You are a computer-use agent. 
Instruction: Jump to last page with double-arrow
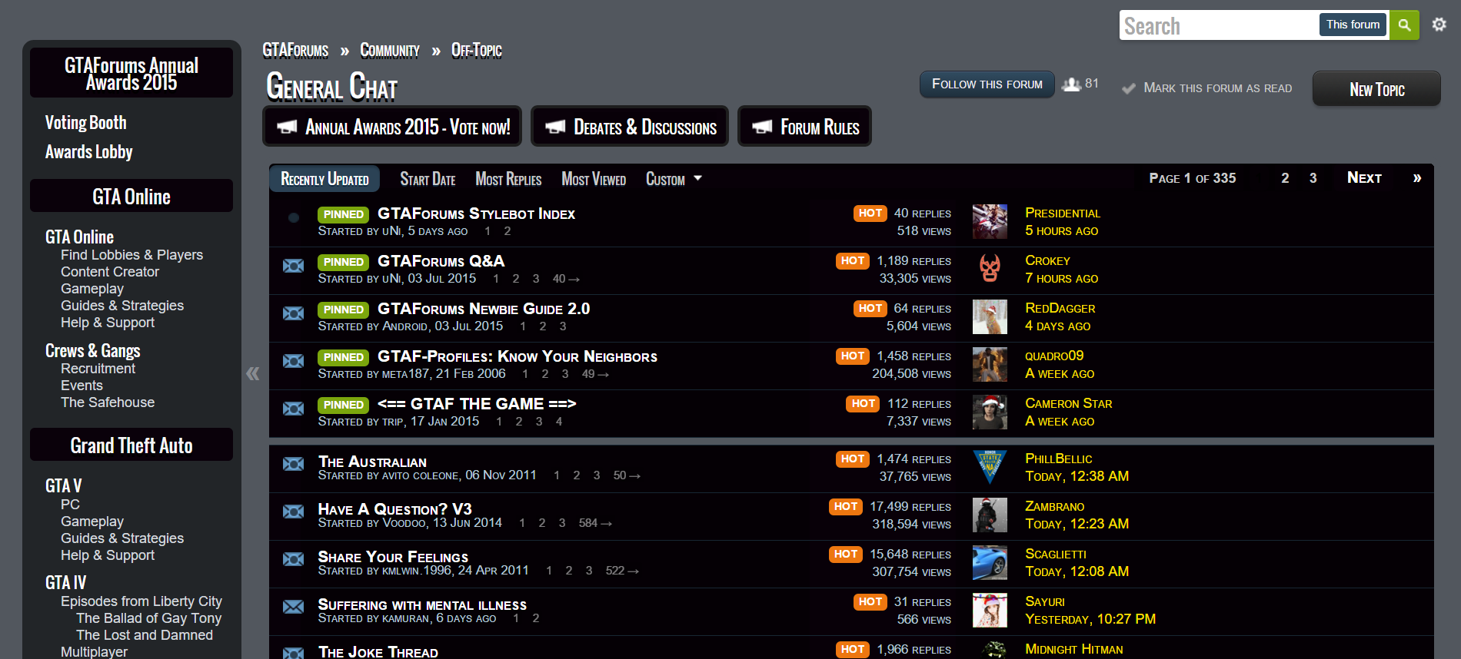click(x=1417, y=178)
